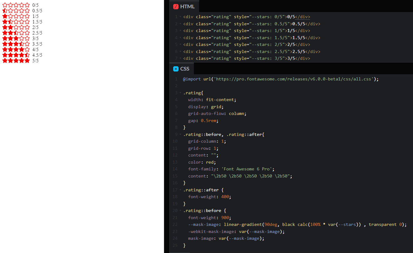
Task: Click the HTML line with --stars: 0/5
Action: [x=247, y=17]
